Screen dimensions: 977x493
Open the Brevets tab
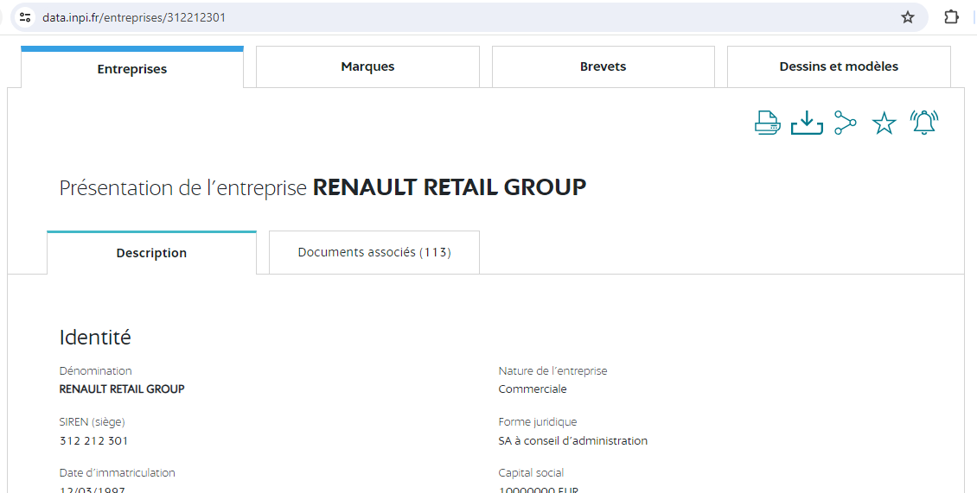603,66
